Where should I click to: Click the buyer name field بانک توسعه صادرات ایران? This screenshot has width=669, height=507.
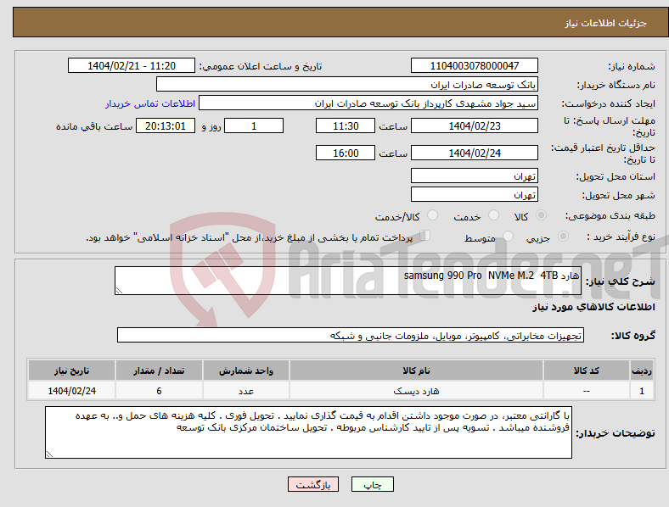click(x=347, y=84)
